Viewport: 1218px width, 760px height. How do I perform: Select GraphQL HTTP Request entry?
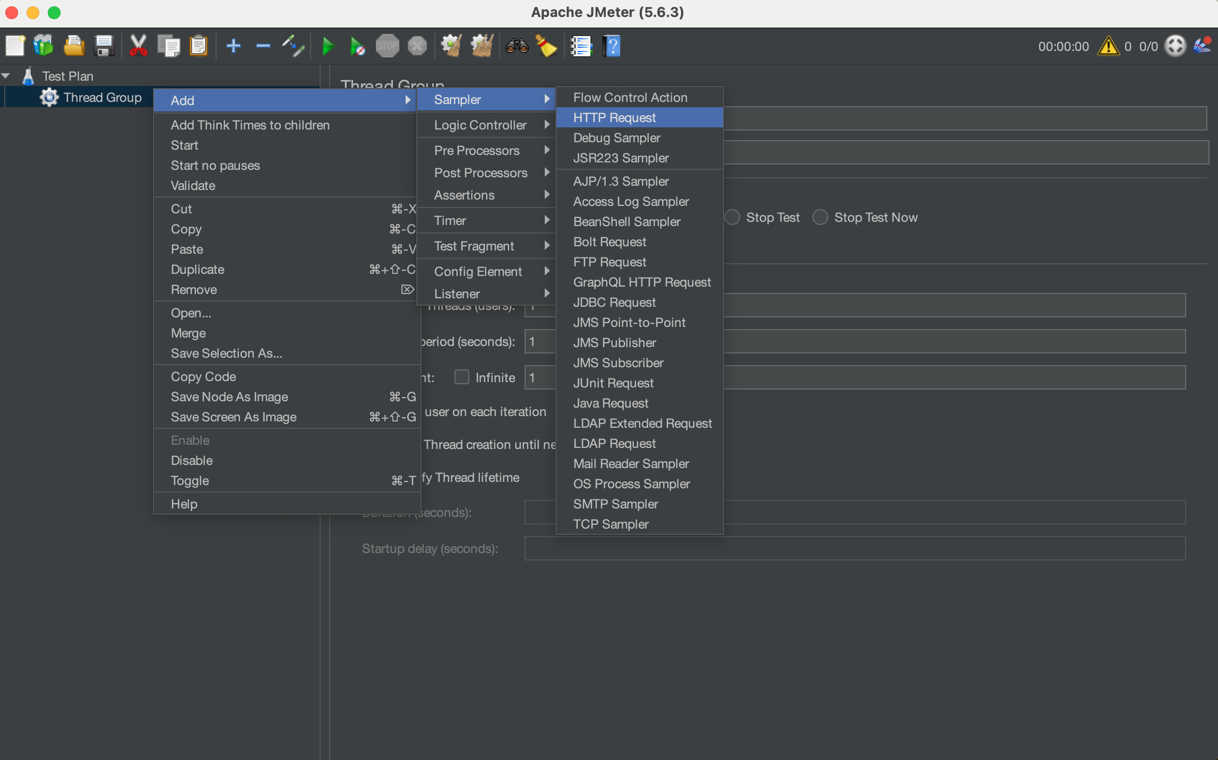639,282
